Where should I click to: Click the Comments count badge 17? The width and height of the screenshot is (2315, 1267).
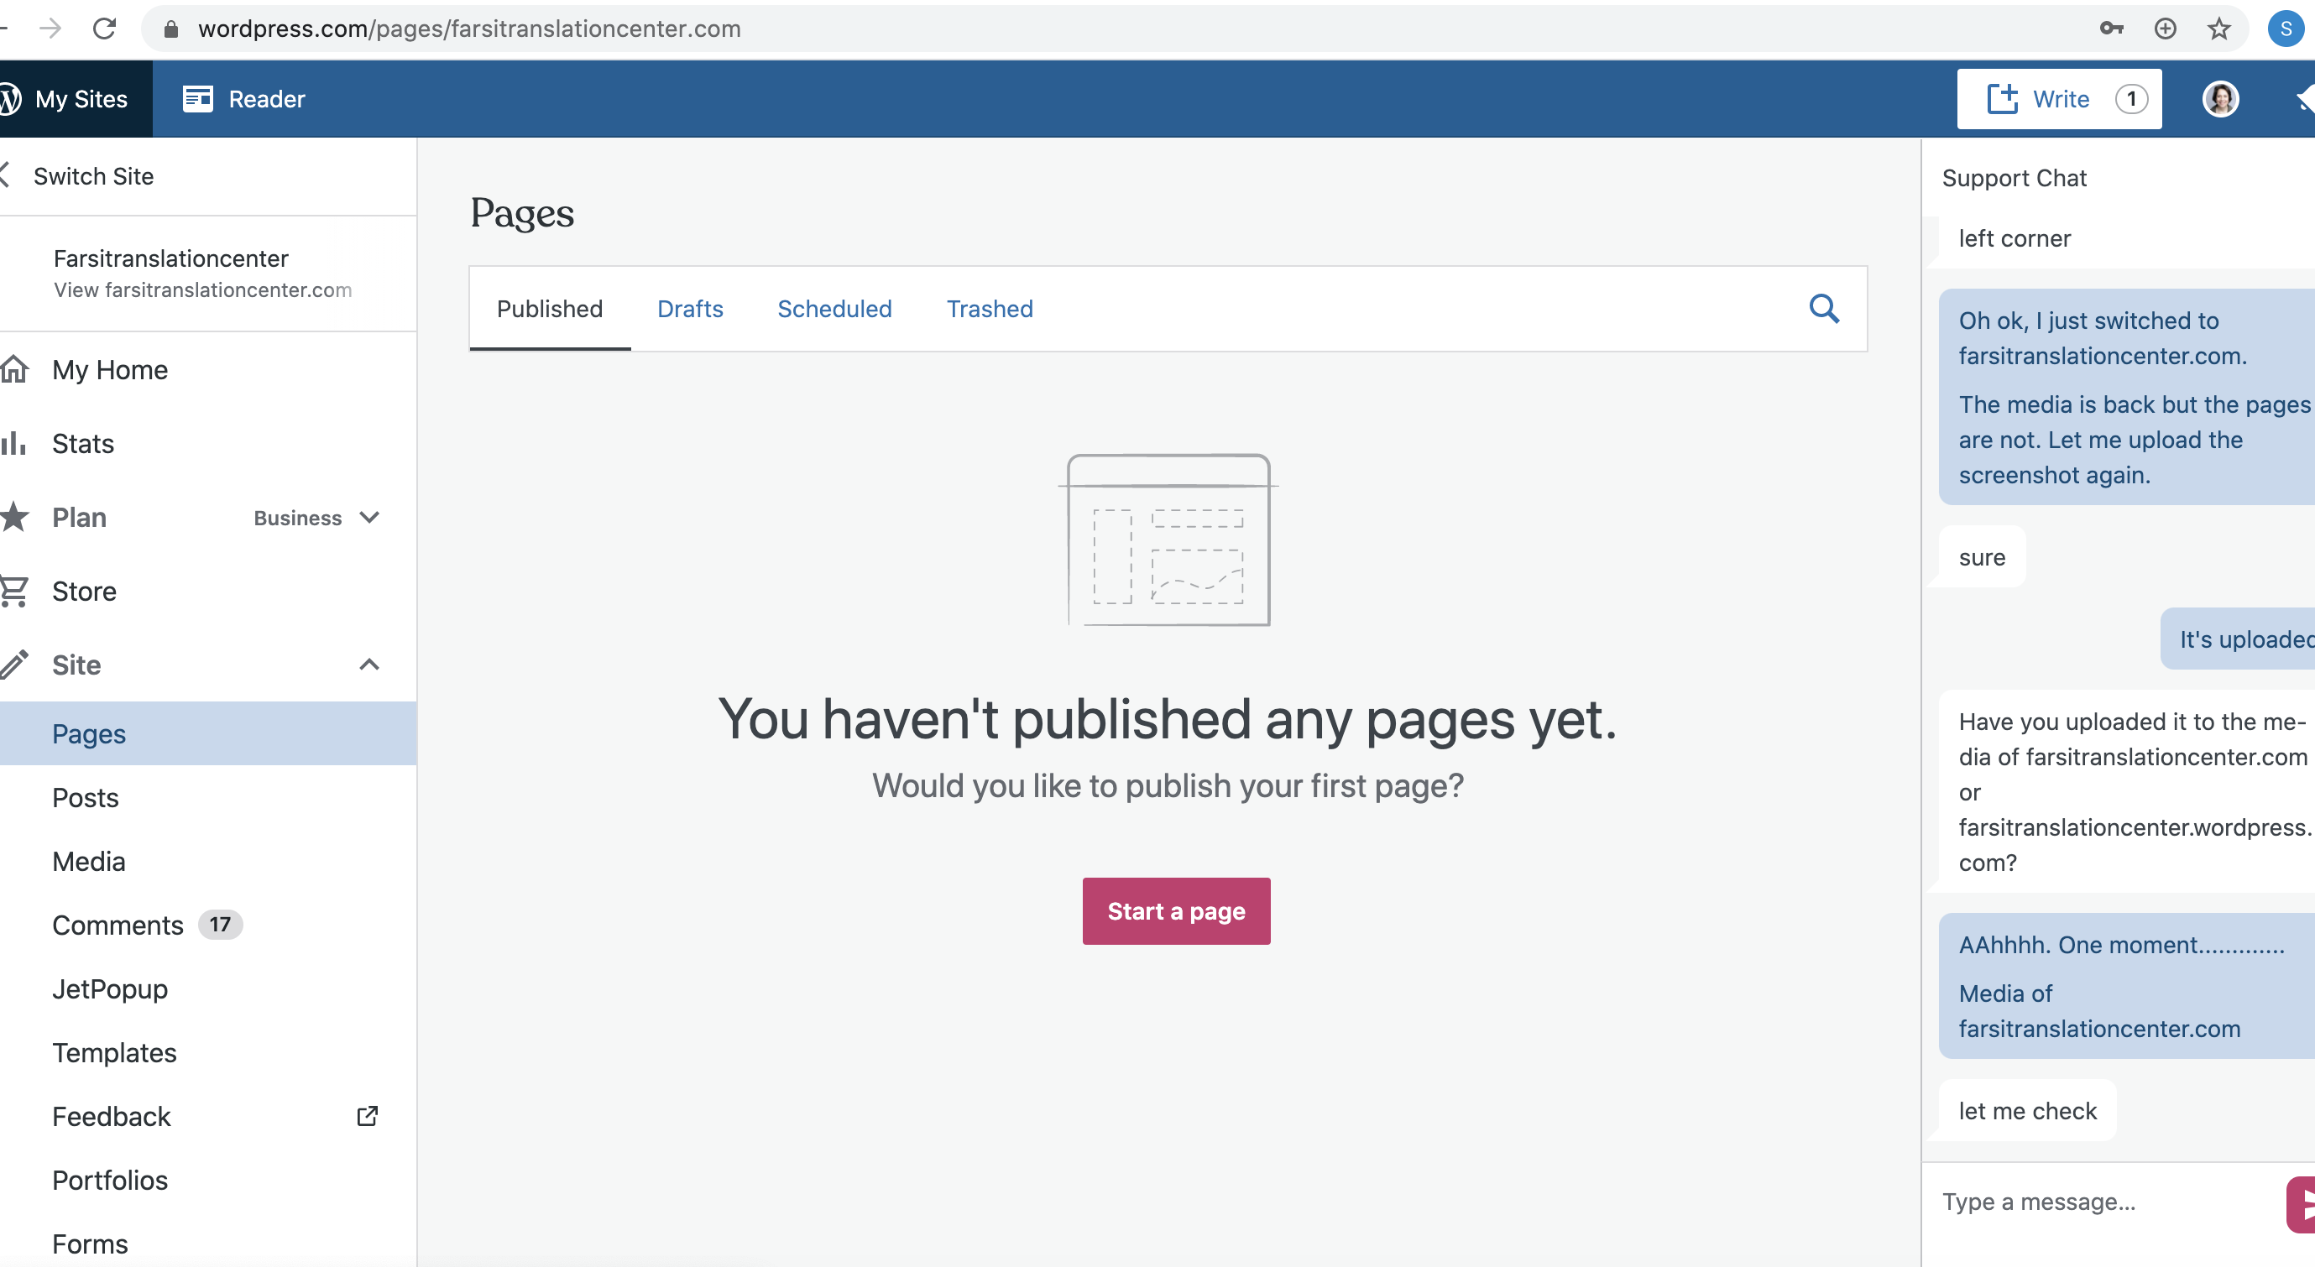click(x=220, y=925)
